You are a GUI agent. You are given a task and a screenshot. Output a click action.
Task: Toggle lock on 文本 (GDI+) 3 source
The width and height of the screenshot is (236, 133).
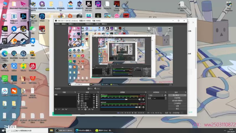[97, 95]
